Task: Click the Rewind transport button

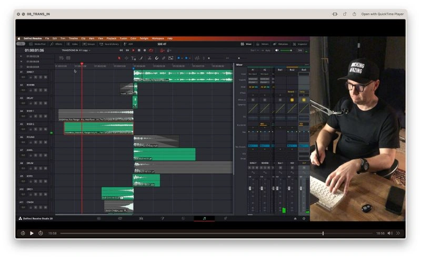Action: 121,50
